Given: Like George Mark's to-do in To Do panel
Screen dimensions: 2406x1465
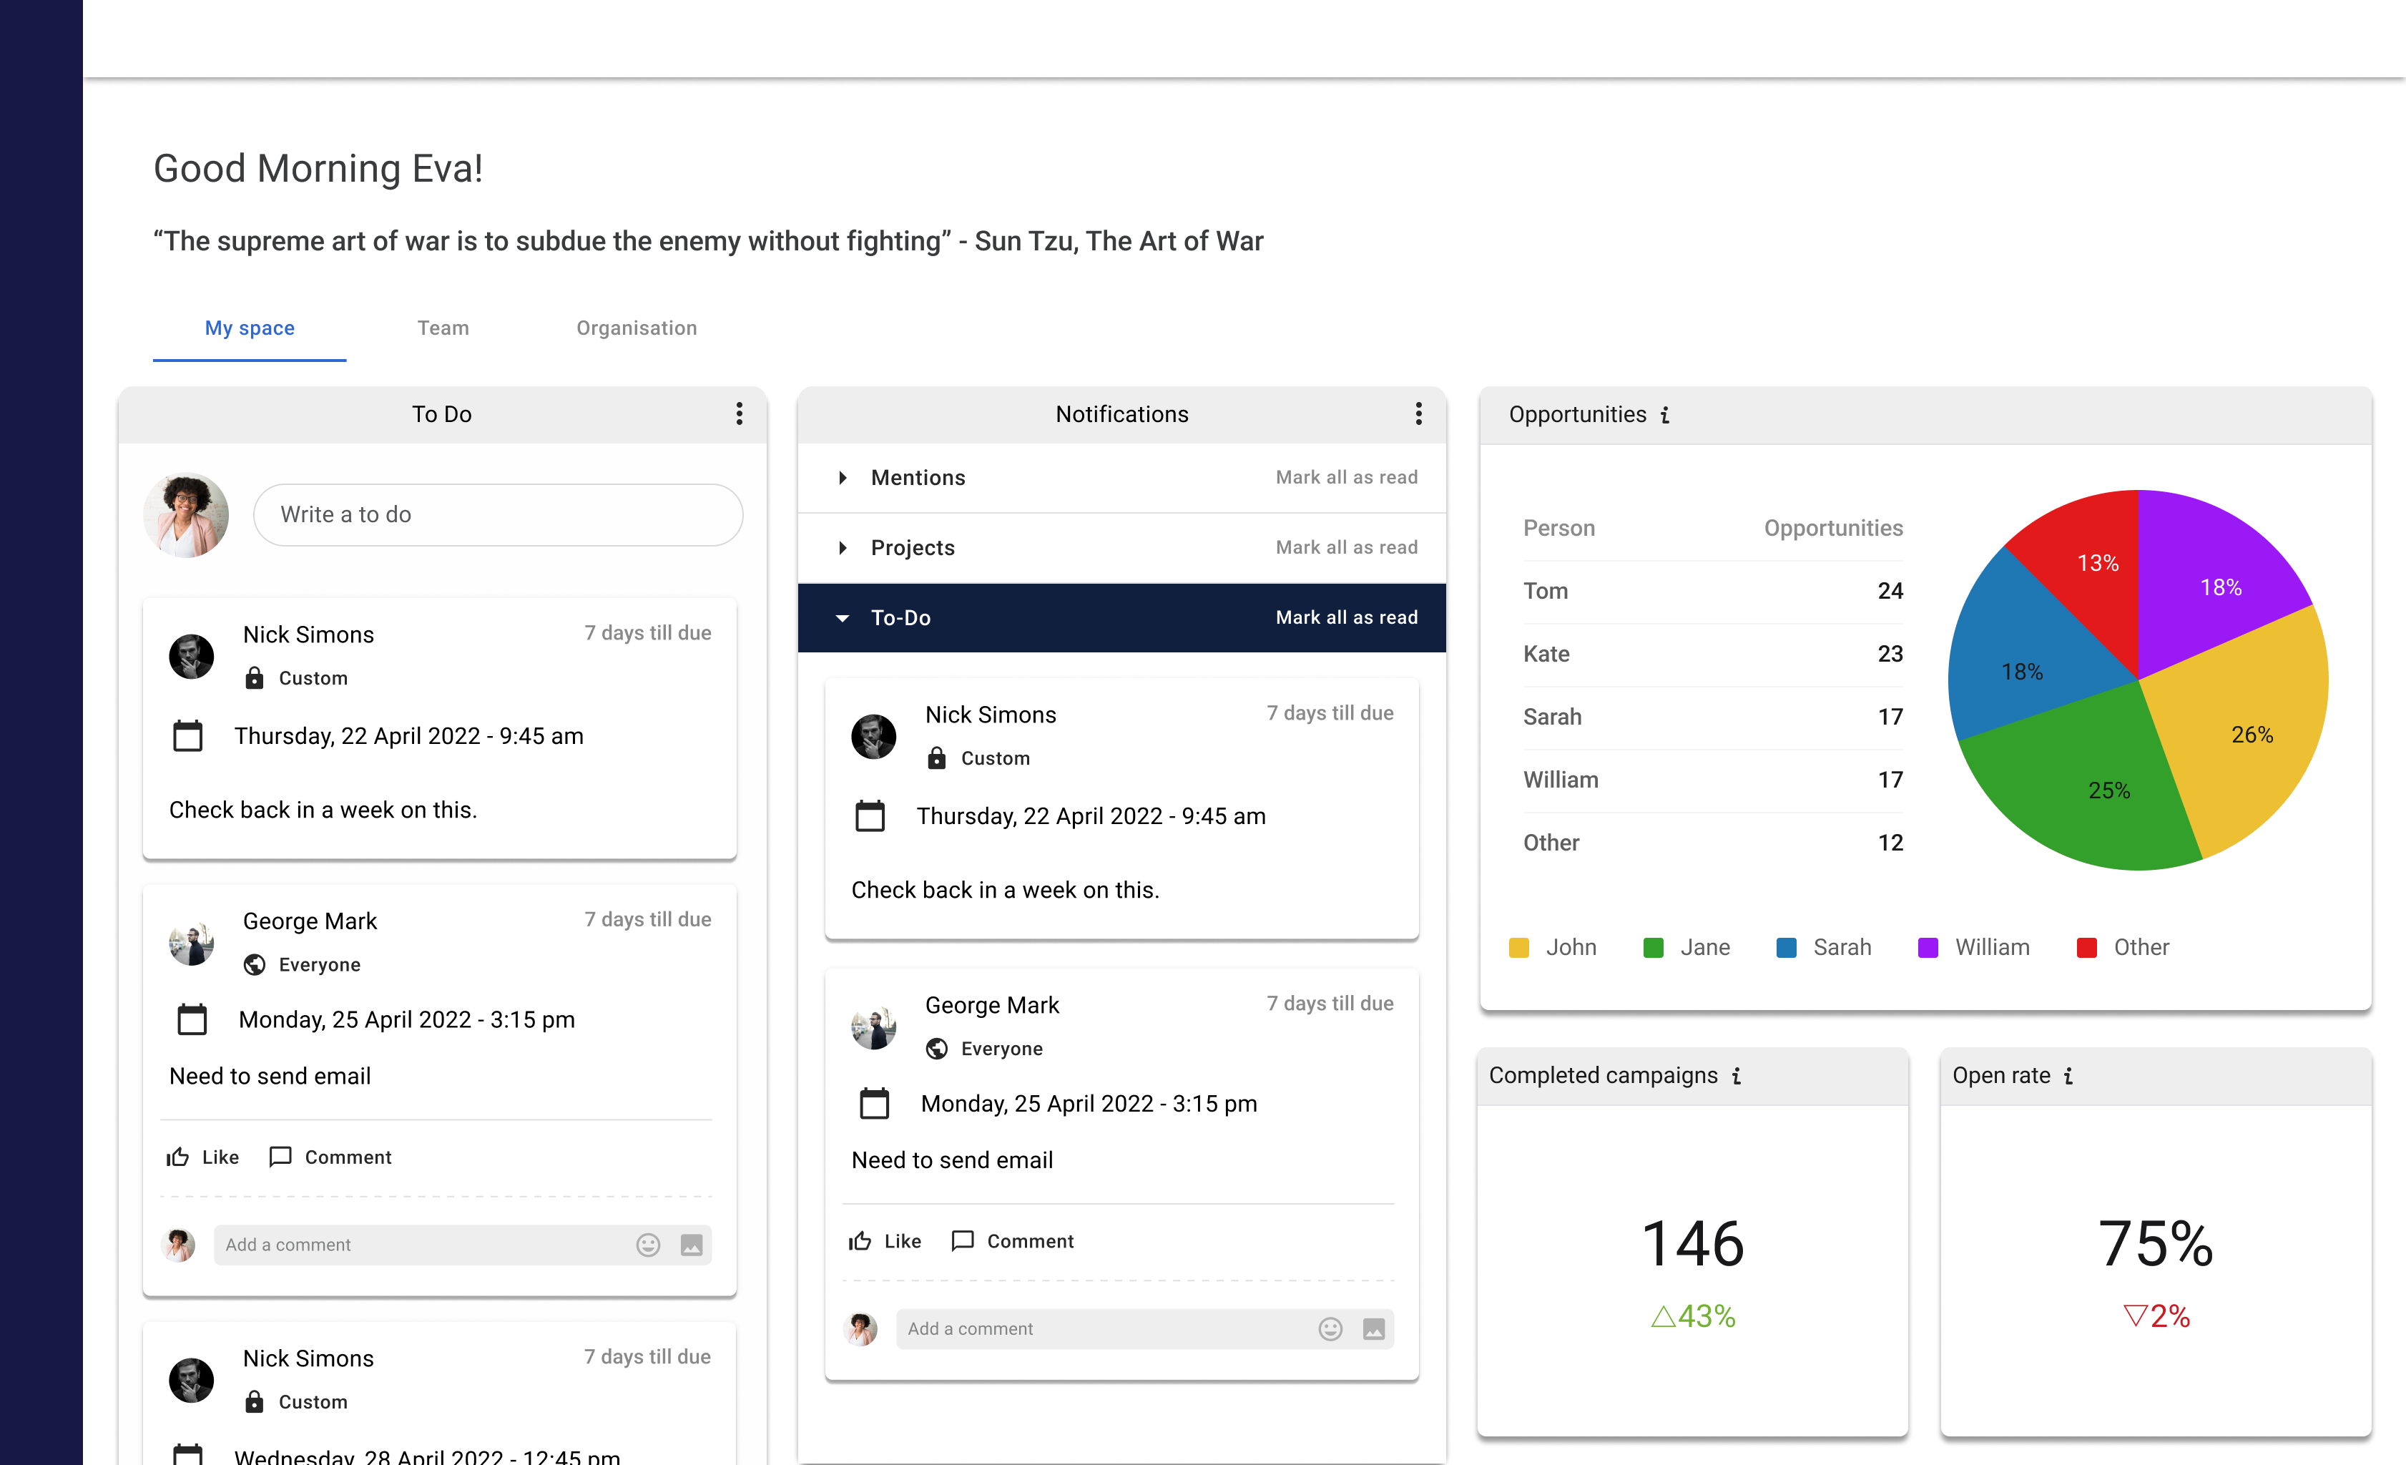Looking at the screenshot, I should point(202,1157).
